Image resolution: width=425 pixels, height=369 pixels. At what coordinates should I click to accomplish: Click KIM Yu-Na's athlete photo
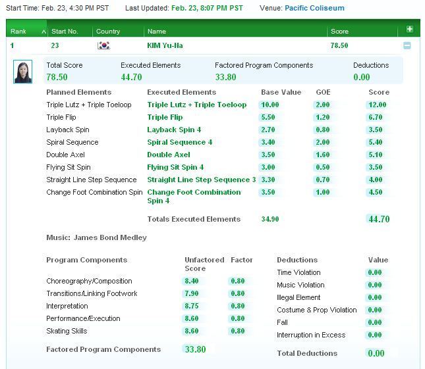pos(23,72)
